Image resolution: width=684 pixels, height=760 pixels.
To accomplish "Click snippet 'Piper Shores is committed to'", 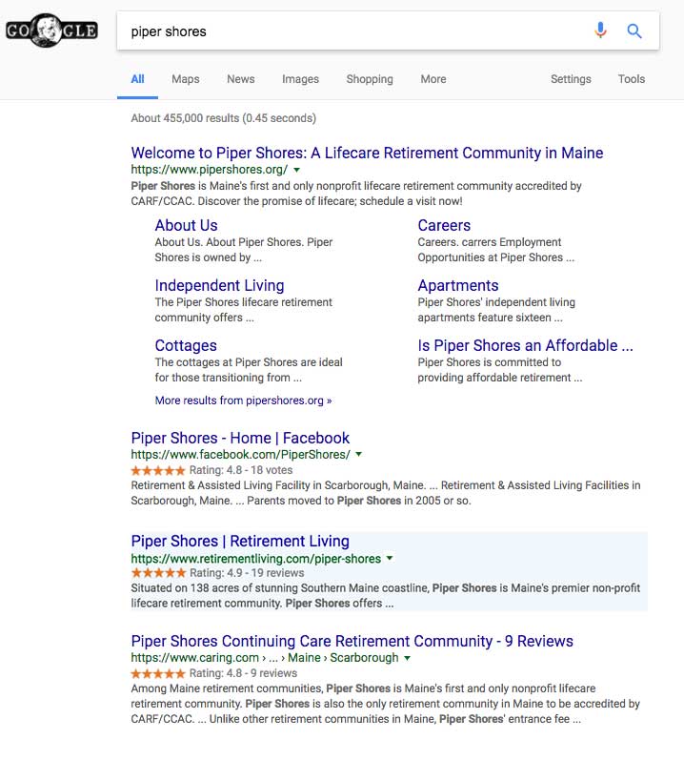I will click(x=499, y=370).
